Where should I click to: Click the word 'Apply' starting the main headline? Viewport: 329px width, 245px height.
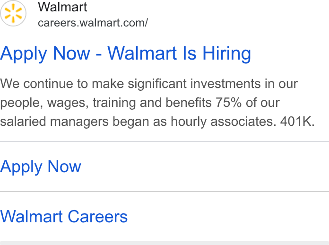(24, 54)
